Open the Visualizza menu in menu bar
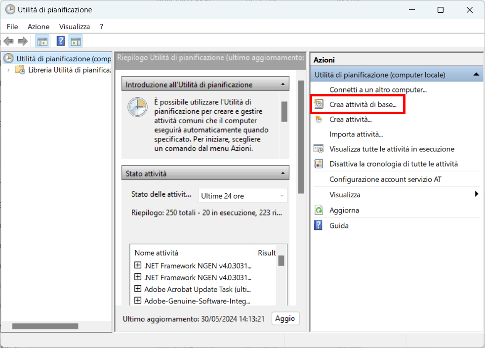The height and width of the screenshot is (348, 485). pos(74,26)
